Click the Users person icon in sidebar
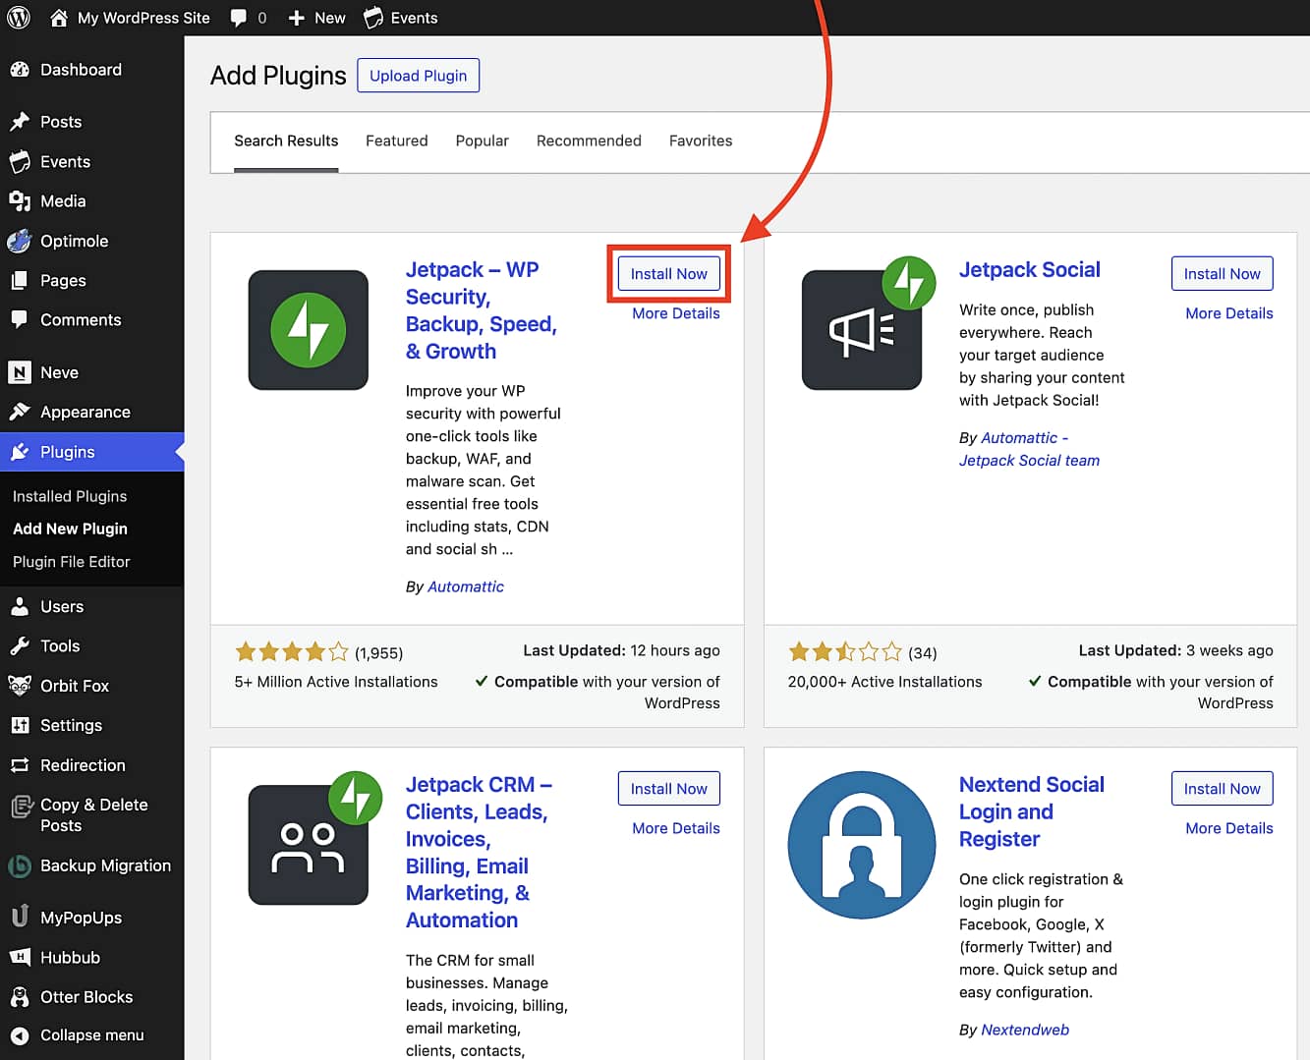 pos(20,607)
